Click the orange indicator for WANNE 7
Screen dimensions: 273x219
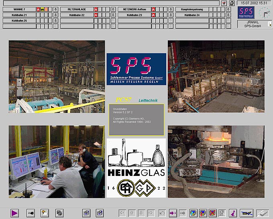click(46, 9)
